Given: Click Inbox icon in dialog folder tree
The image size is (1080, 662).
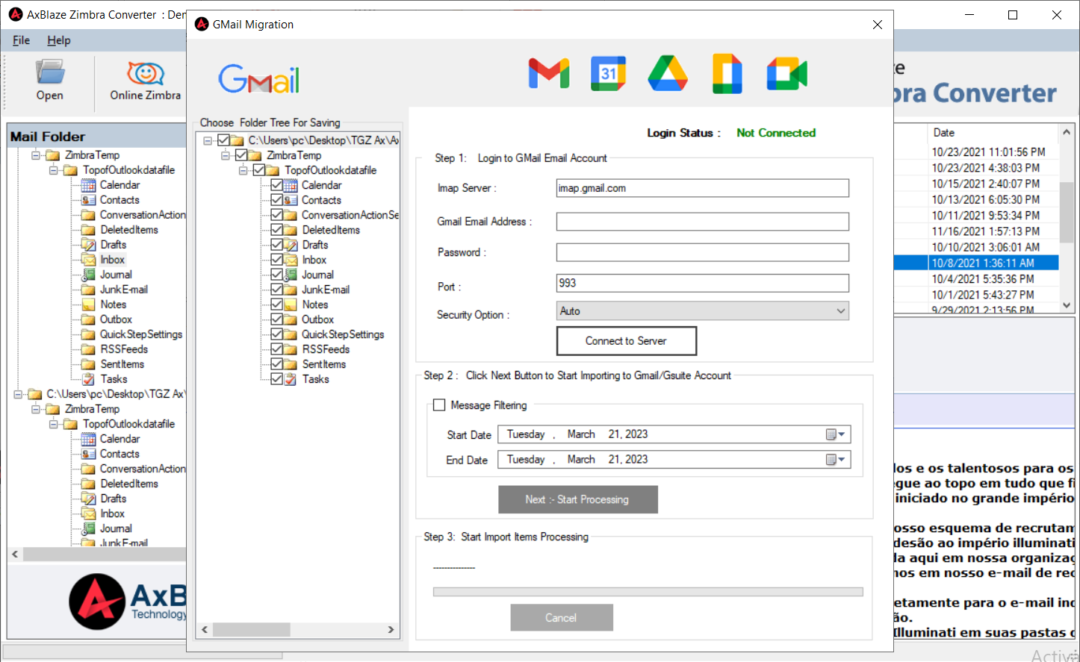Looking at the screenshot, I should coord(291,260).
